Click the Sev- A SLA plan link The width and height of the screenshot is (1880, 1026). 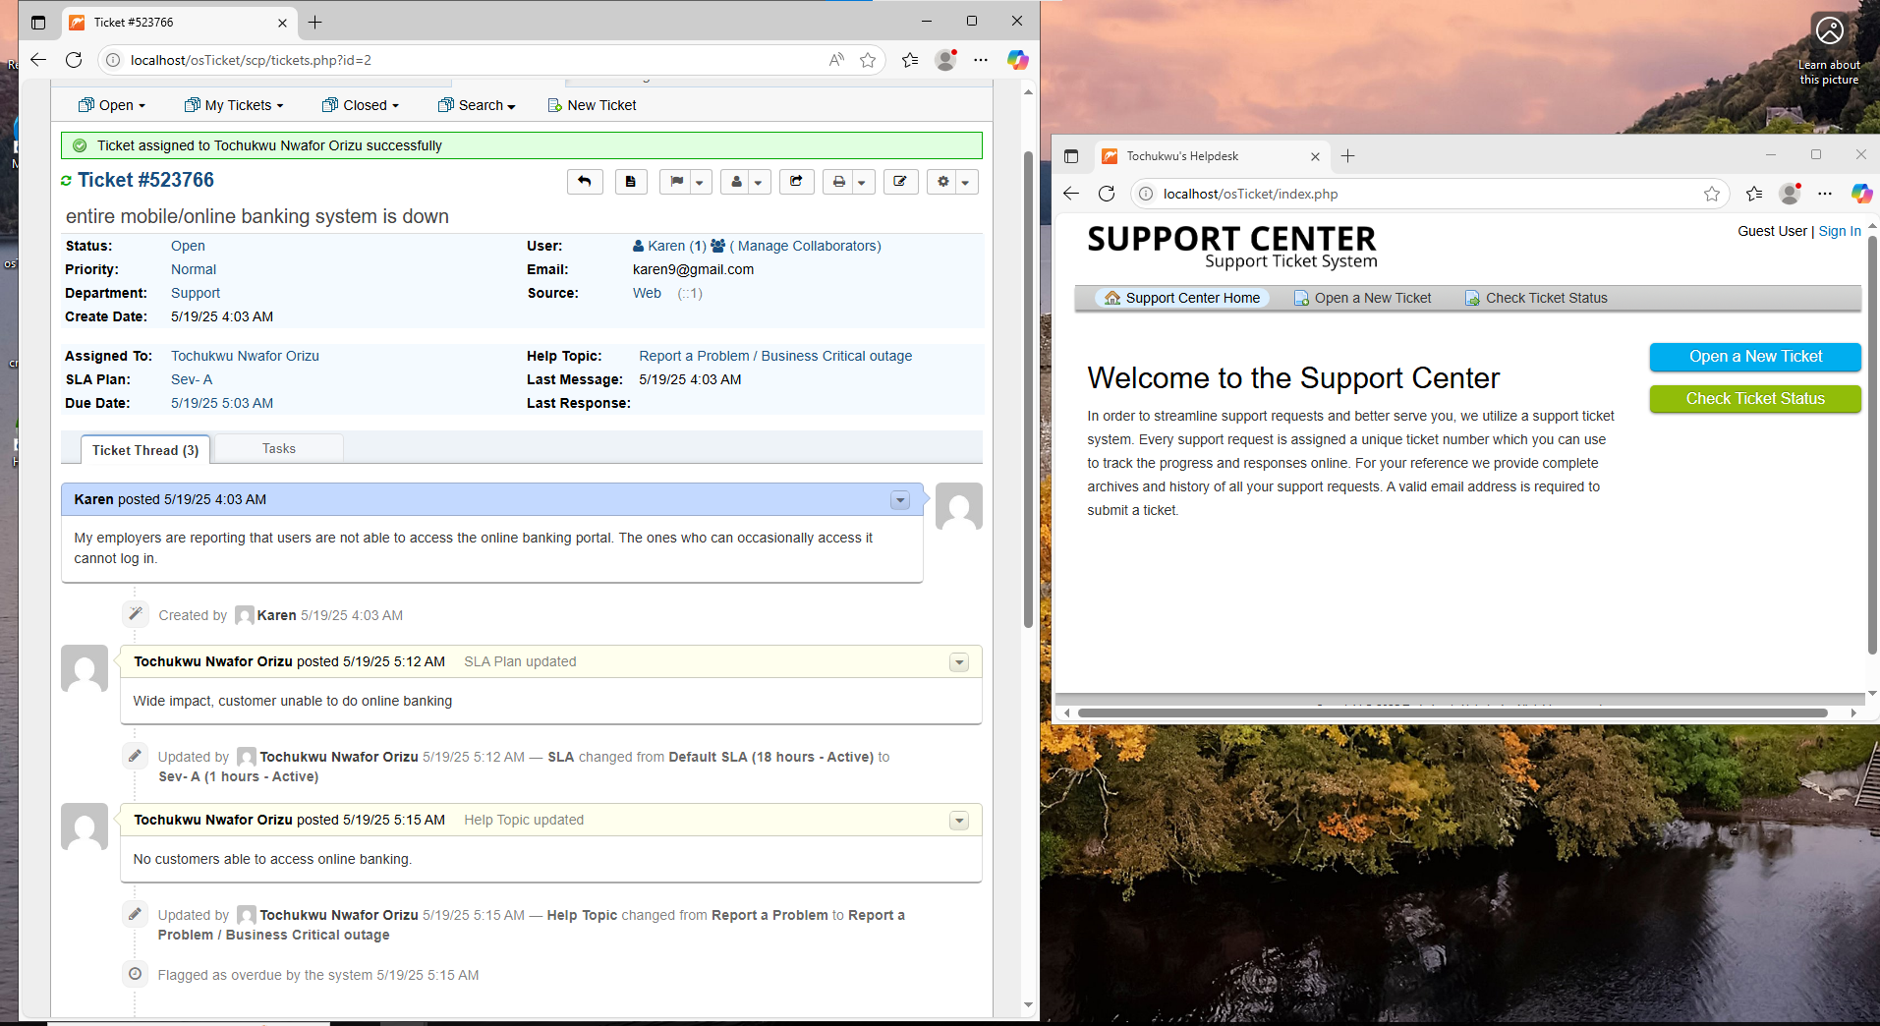192,379
